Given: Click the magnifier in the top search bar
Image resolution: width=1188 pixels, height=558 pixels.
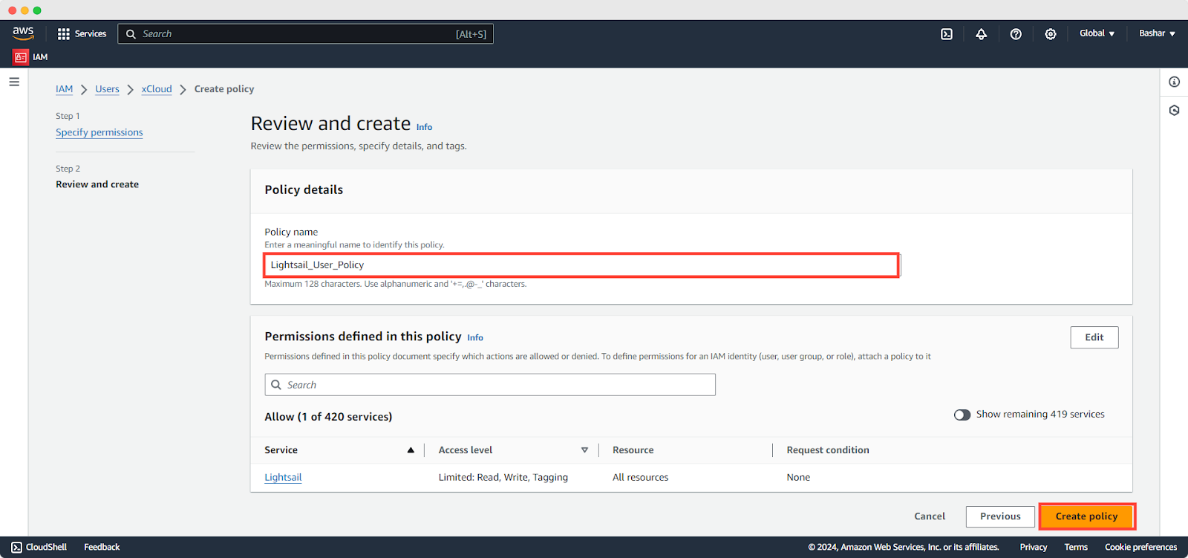Looking at the screenshot, I should tap(131, 34).
